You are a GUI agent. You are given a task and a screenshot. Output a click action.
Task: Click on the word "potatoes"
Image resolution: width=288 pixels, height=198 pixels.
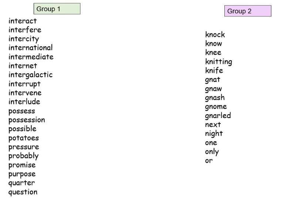point(24,138)
